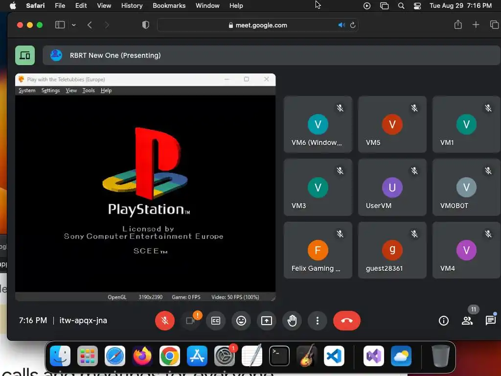
Task: Click the UserVM participant avatar
Action: tap(392, 188)
